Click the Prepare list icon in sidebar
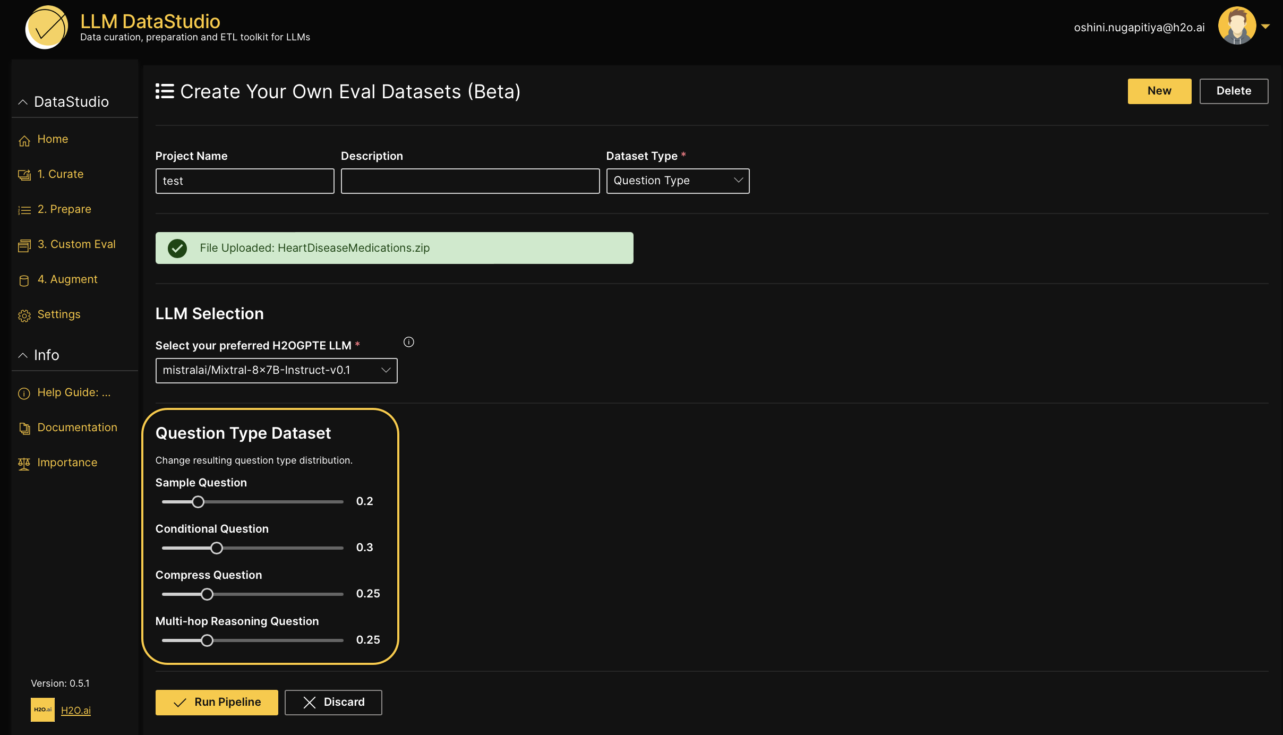Image resolution: width=1283 pixels, height=735 pixels. (24, 210)
